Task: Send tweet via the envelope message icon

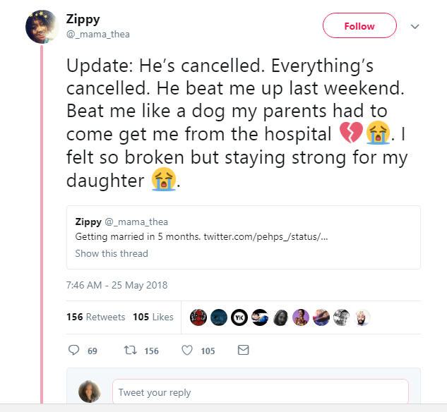Action: pos(244,350)
